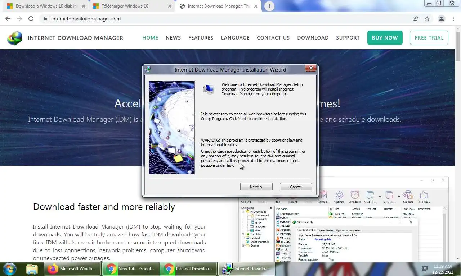
Task: Click the INTERNET DOWNLOAD MANAGER site title
Action: point(75,38)
